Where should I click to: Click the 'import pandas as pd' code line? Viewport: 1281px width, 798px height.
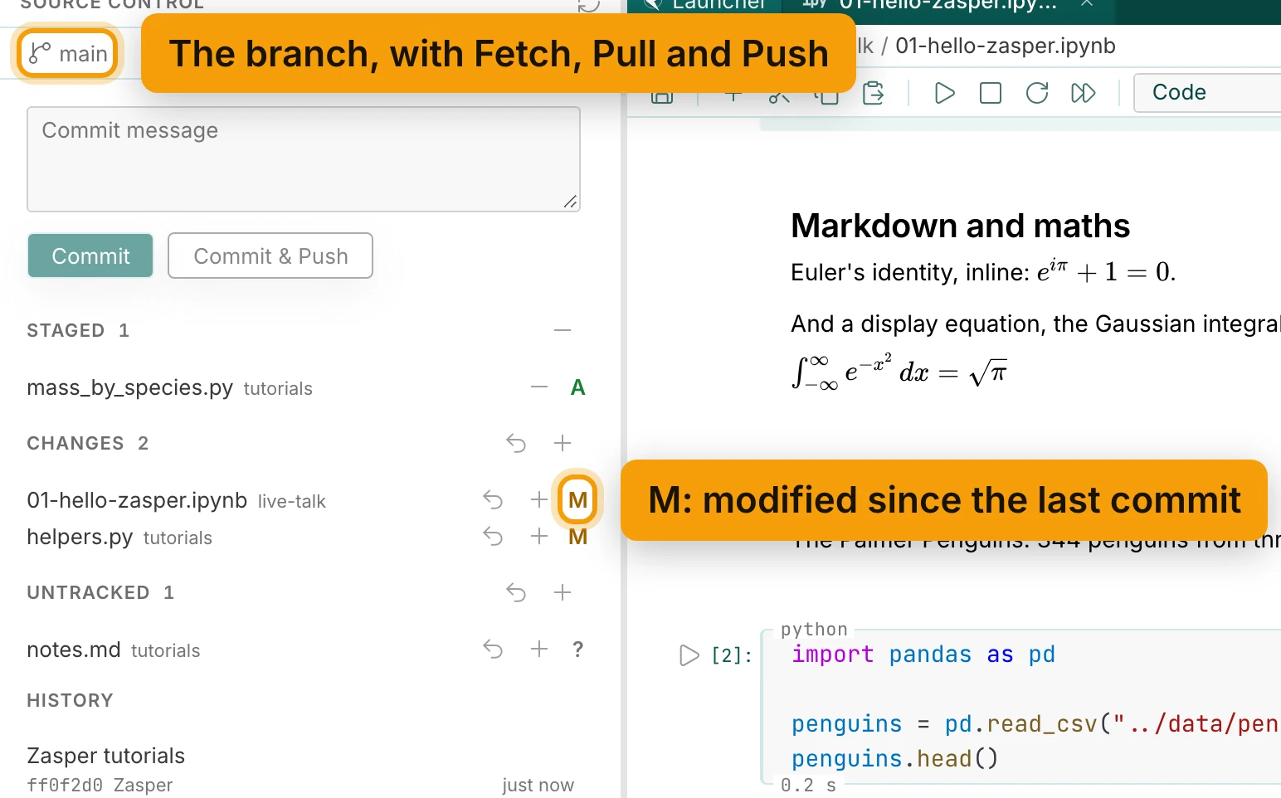pos(923,654)
